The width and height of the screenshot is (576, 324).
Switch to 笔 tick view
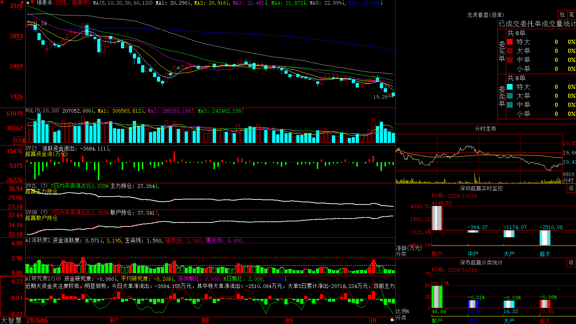pyautogui.click(x=571, y=15)
